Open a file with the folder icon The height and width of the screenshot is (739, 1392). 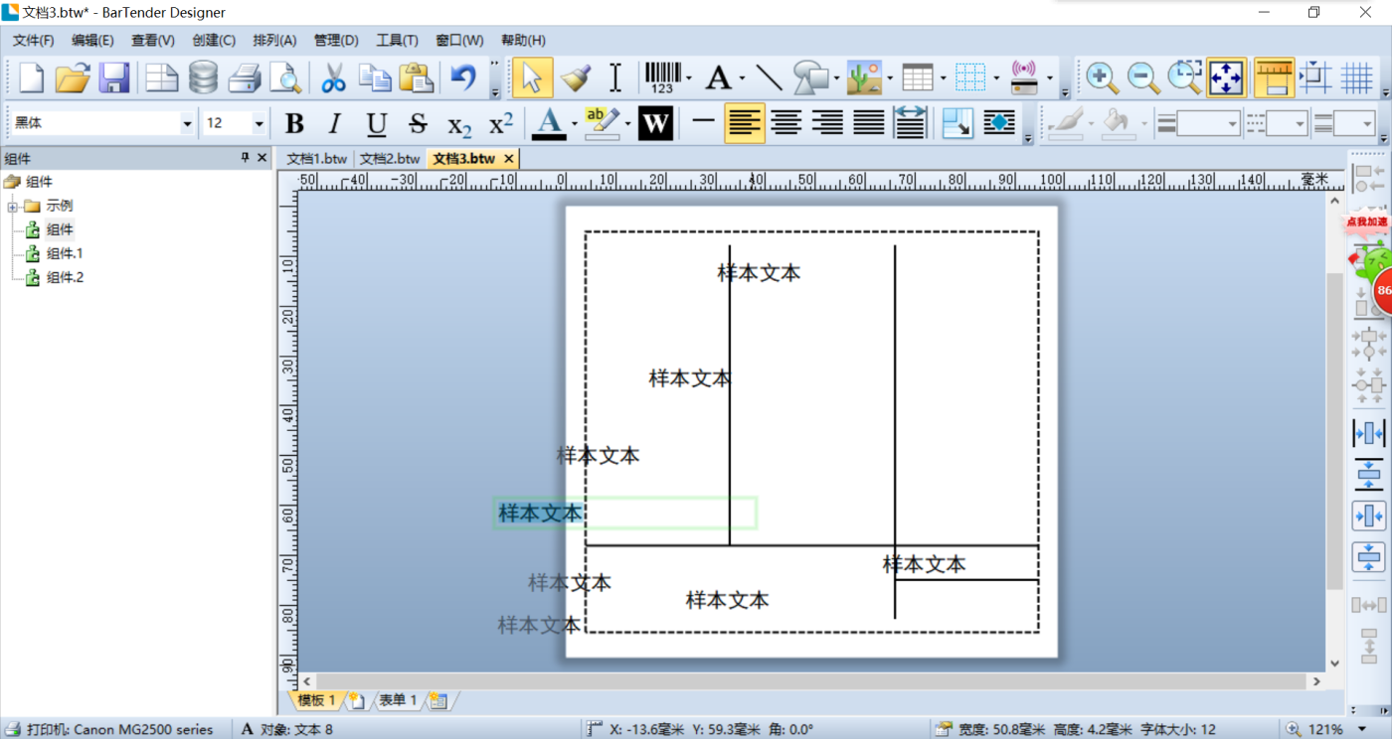coord(73,77)
